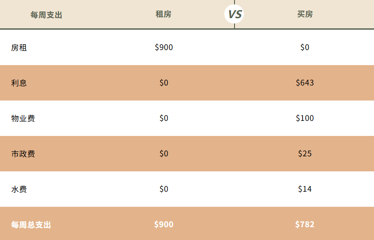The width and height of the screenshot is (374, 240).
Task: Click the $782 weekly total for 买房
Action: pyautogui.click(x=305, y=225)
